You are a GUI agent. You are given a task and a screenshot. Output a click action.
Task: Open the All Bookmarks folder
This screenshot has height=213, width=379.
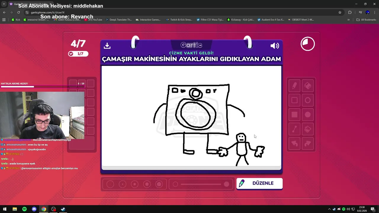[366, 20]
